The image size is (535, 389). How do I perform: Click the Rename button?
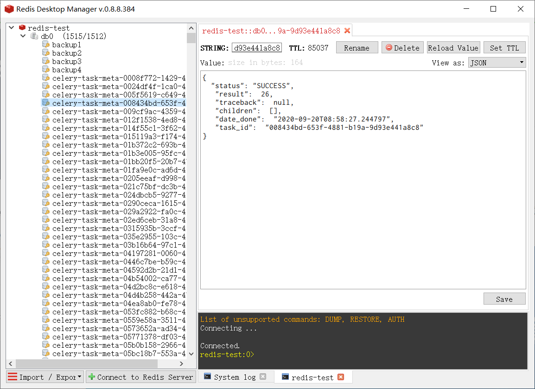pyautogui.click(x=357, y=47)
